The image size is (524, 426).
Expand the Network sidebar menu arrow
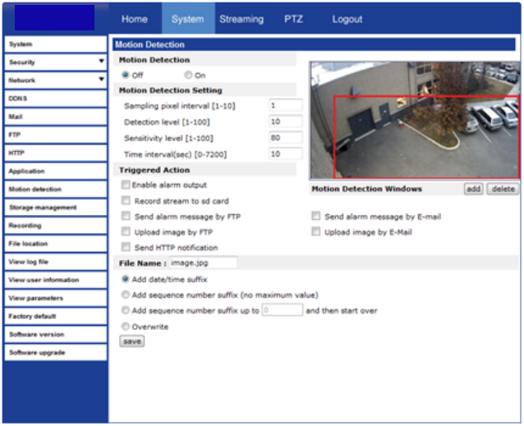[x=101, y=80]
